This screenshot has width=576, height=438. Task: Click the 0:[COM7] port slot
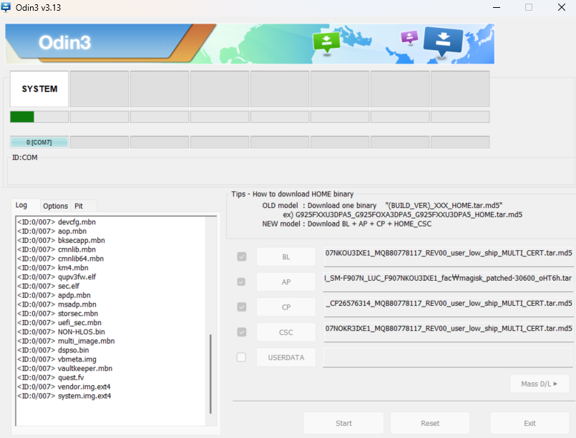click(39, 142)
